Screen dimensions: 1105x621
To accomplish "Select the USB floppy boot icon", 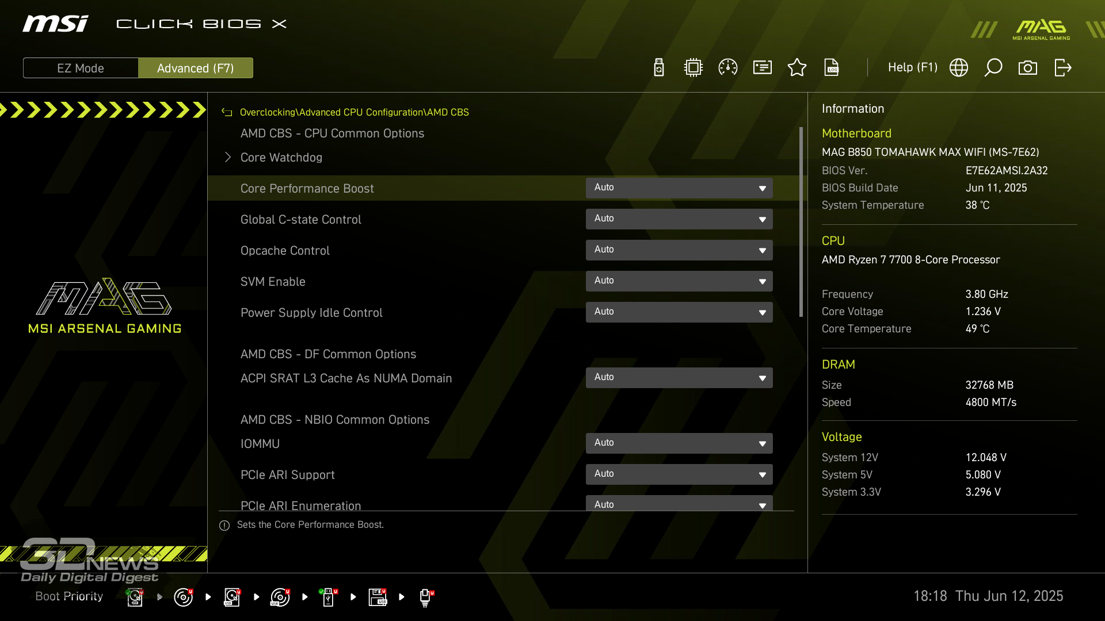I will coord(378,597).
